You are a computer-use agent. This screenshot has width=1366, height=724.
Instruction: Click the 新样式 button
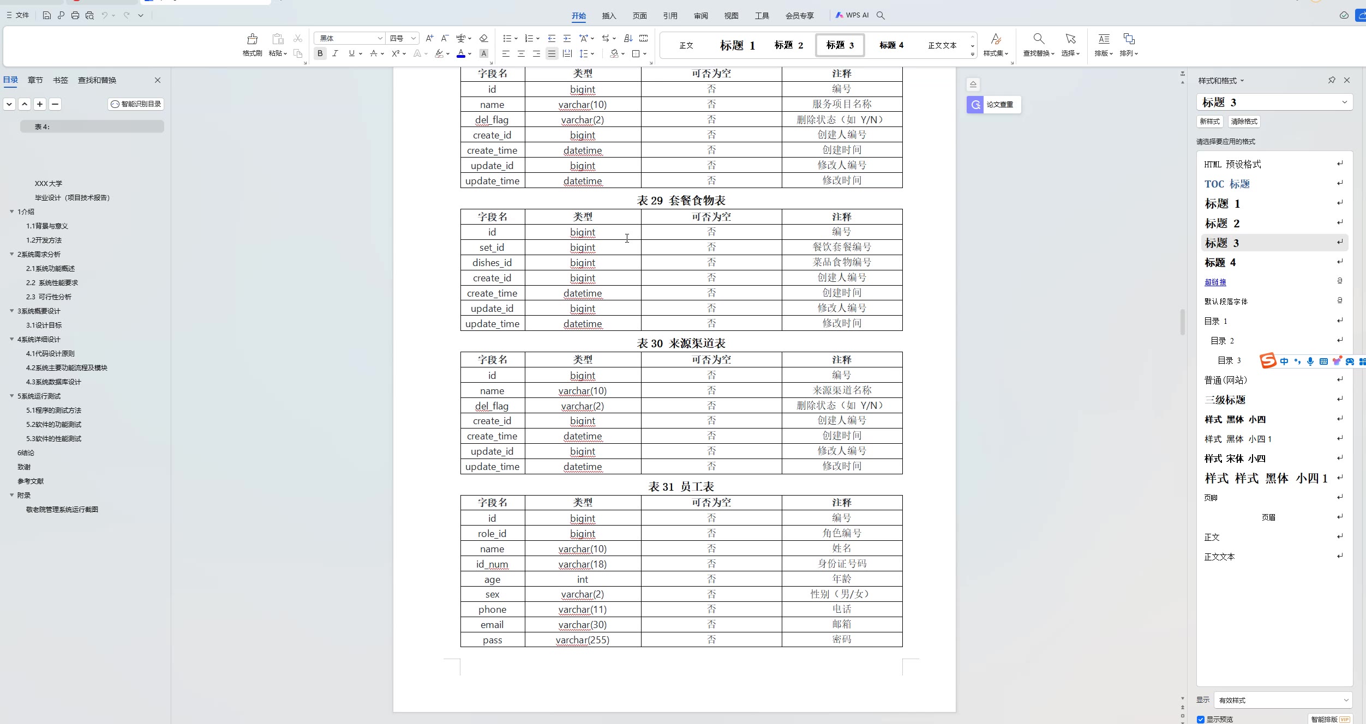pos(1209,122)
